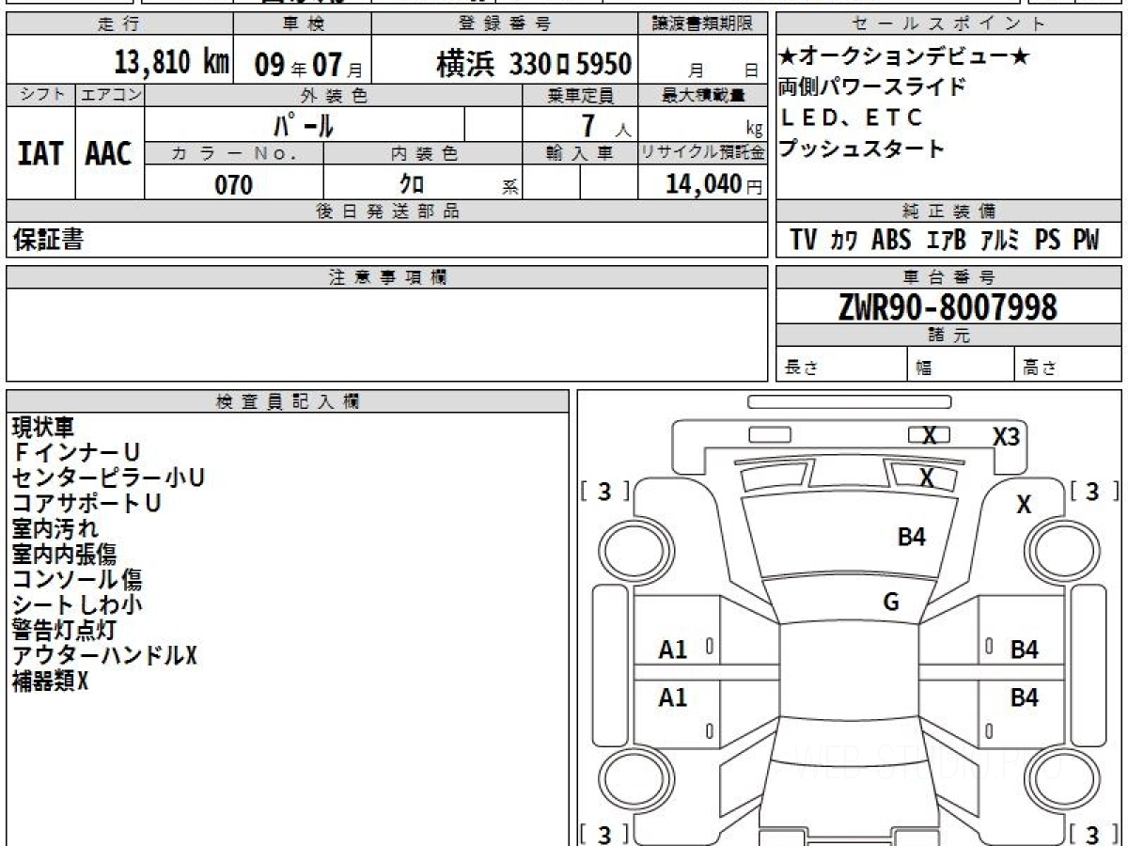Select the シートしわ小 note
This screenshot has height=846, width=1128.
click(x=77, y=604)
